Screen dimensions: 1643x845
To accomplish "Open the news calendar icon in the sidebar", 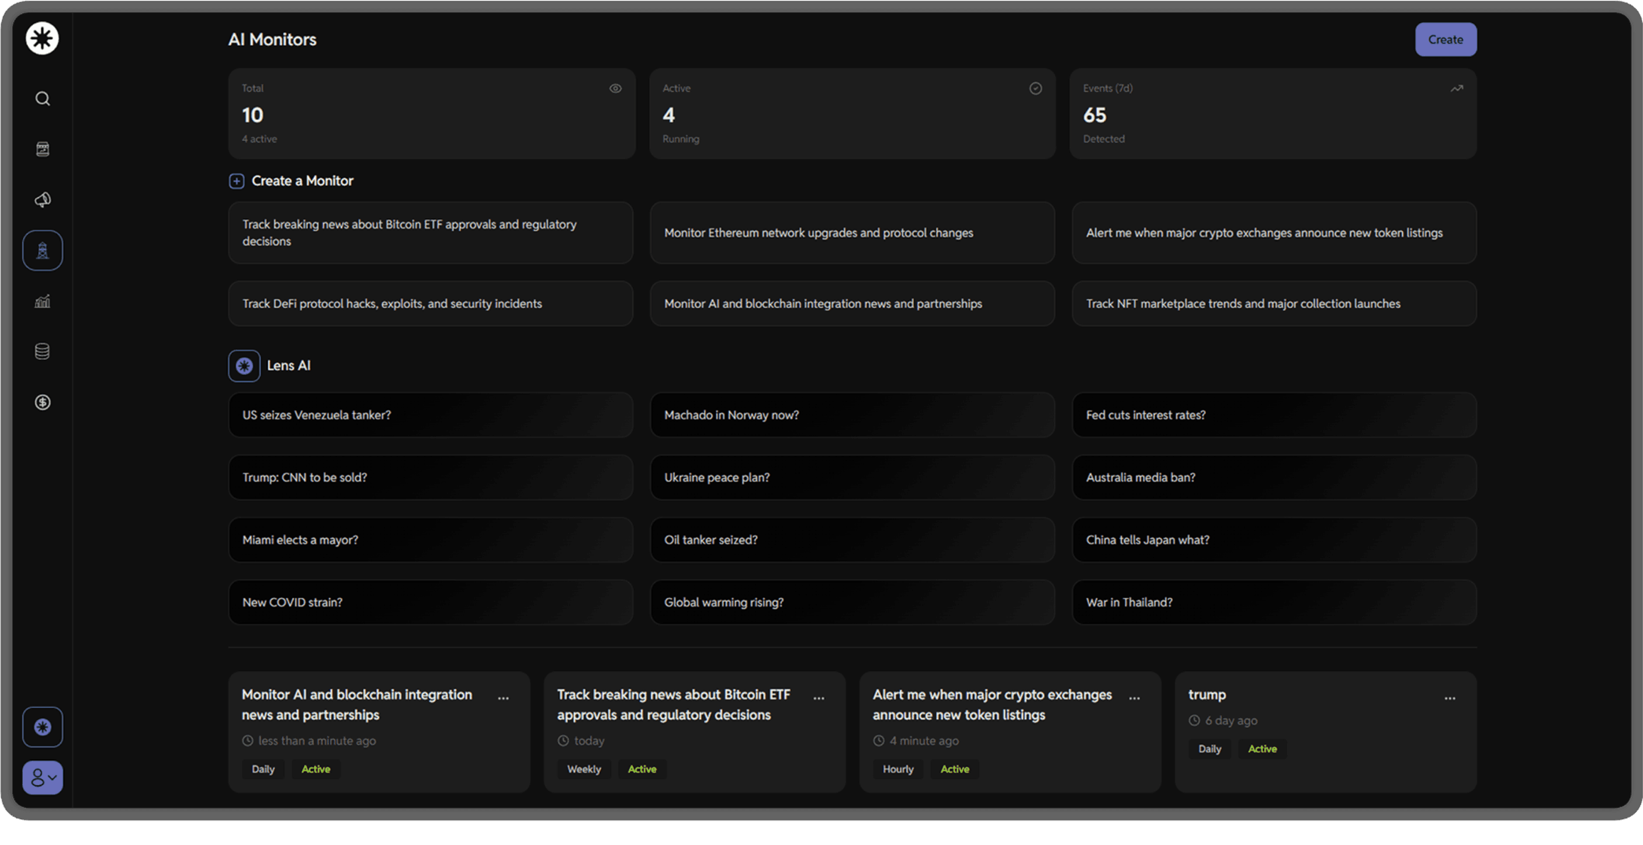I will [42, 149].
